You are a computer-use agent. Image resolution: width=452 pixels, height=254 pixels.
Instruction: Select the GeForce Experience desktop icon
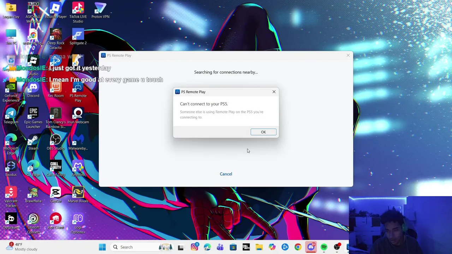(11, 92)
